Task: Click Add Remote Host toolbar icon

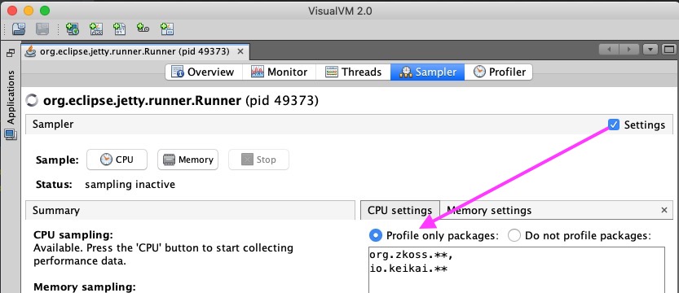Action: [x=73, y=29]
